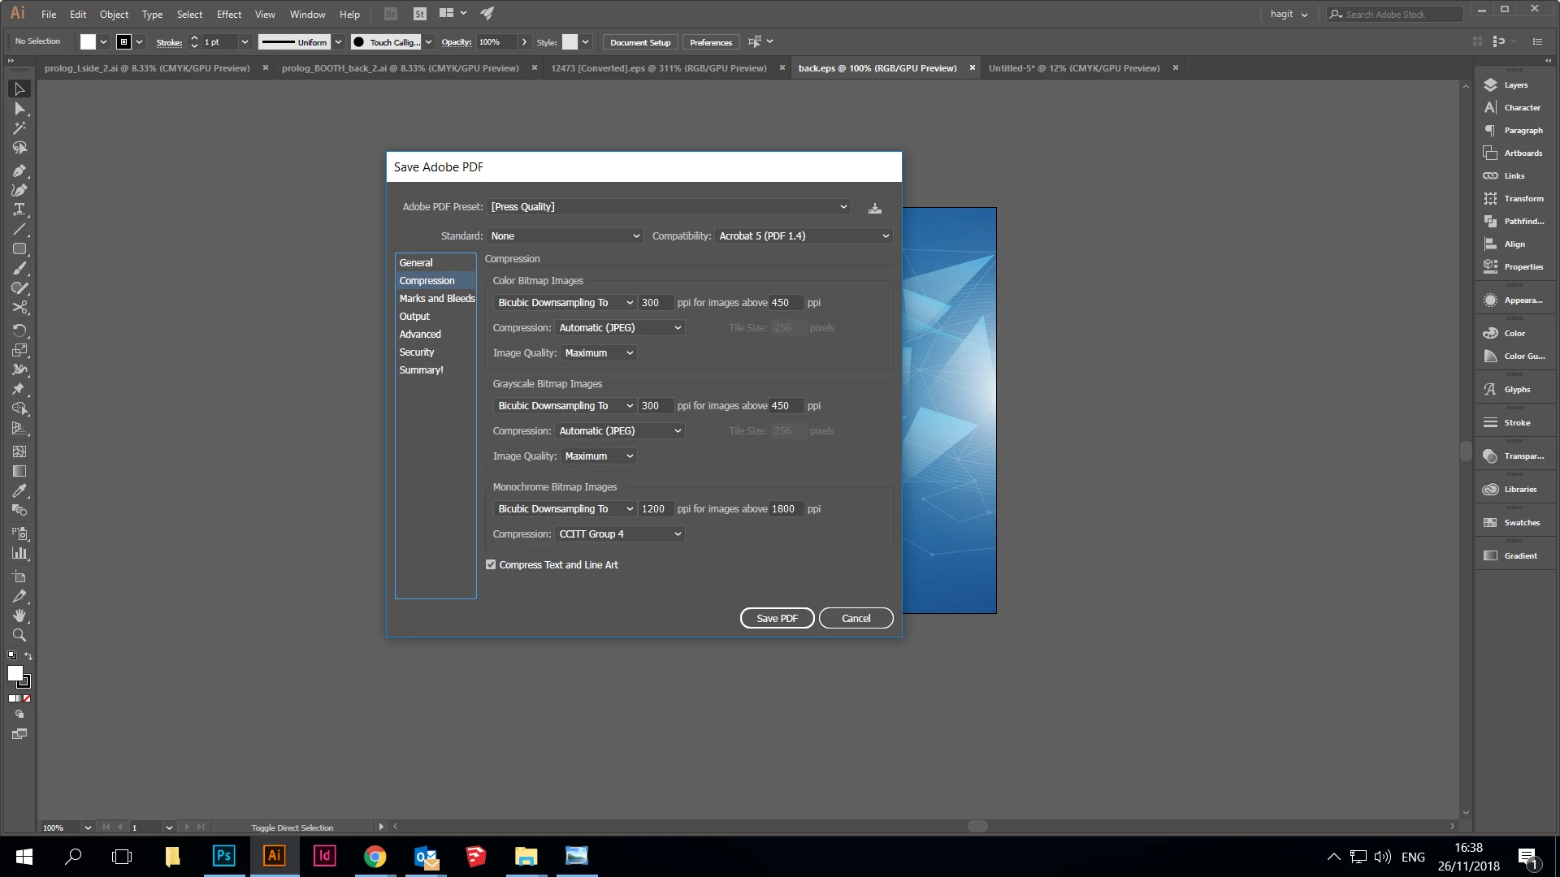Click the Save PDF button

click(777, 619)
